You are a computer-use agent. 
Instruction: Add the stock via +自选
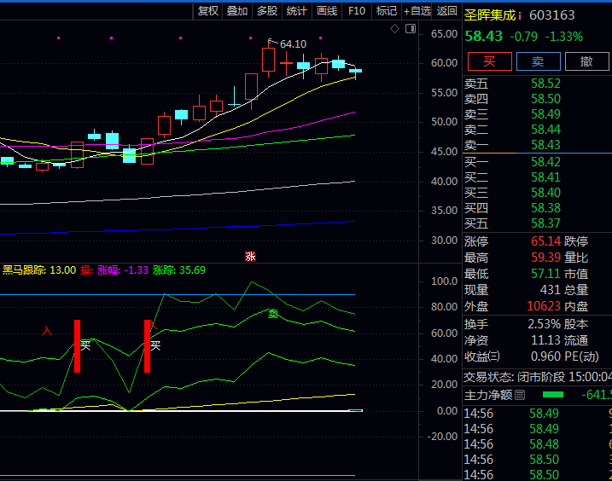click(417, 10)
